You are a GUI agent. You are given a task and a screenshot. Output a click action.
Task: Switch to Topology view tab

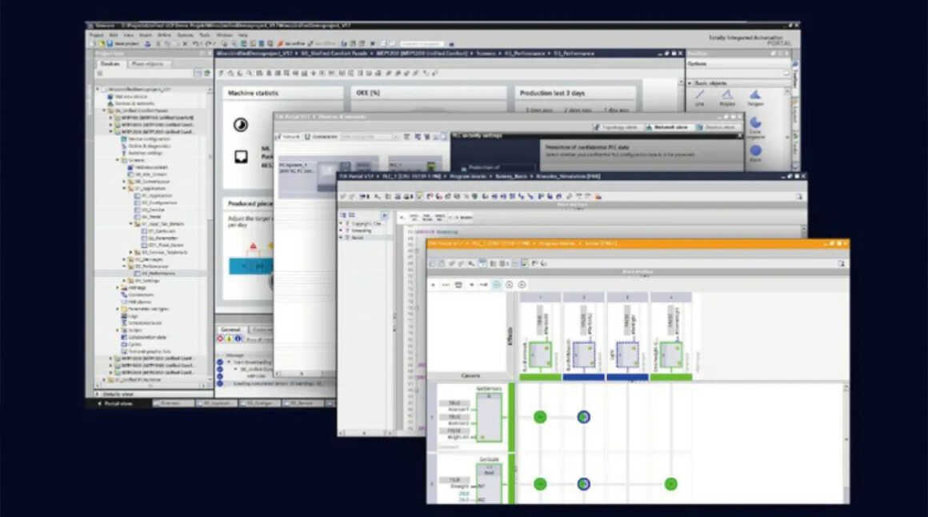point(616,127)
